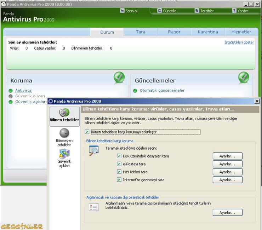Toggle Internet'te gezinmeyi tara checkbox
262x230 pixels.
119,180
